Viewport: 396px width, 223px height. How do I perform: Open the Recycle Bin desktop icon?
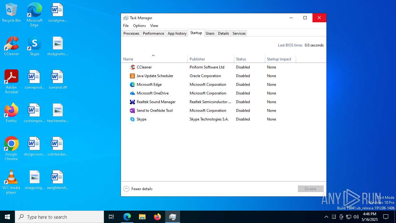tap(11, 13)
